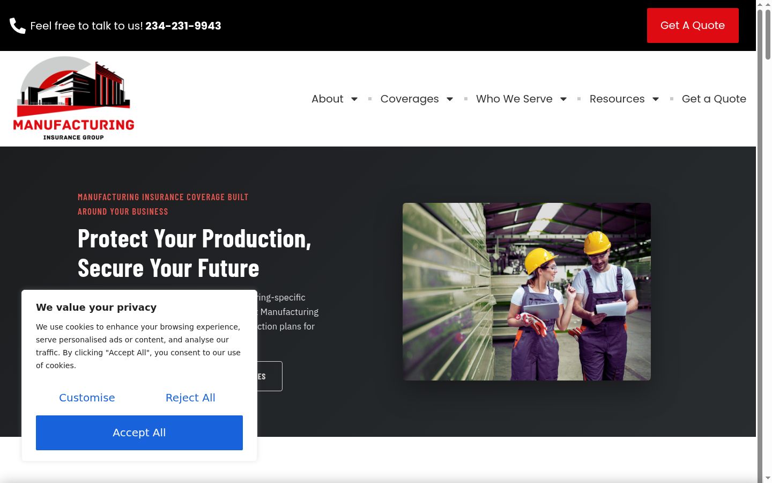
Task: Customise cookie preferences
Action: coord(87,398)
